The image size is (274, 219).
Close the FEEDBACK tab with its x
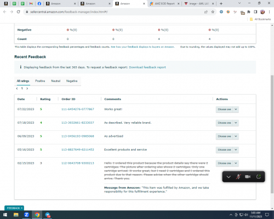click(22, 208)
